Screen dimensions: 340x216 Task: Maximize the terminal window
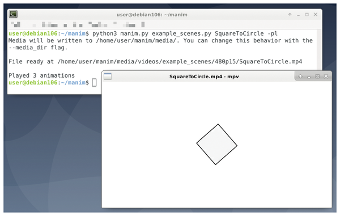click(x=307, y=15)
